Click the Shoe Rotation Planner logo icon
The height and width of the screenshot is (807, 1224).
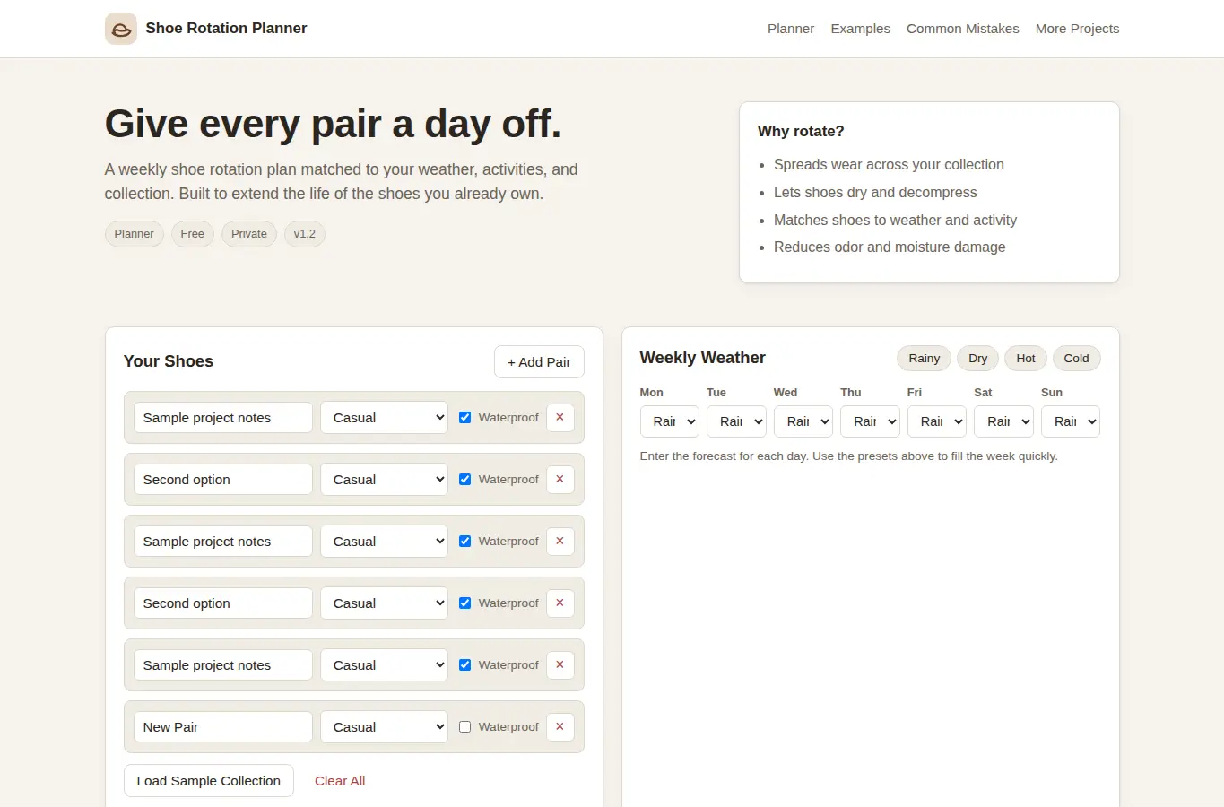coord(121,29)
